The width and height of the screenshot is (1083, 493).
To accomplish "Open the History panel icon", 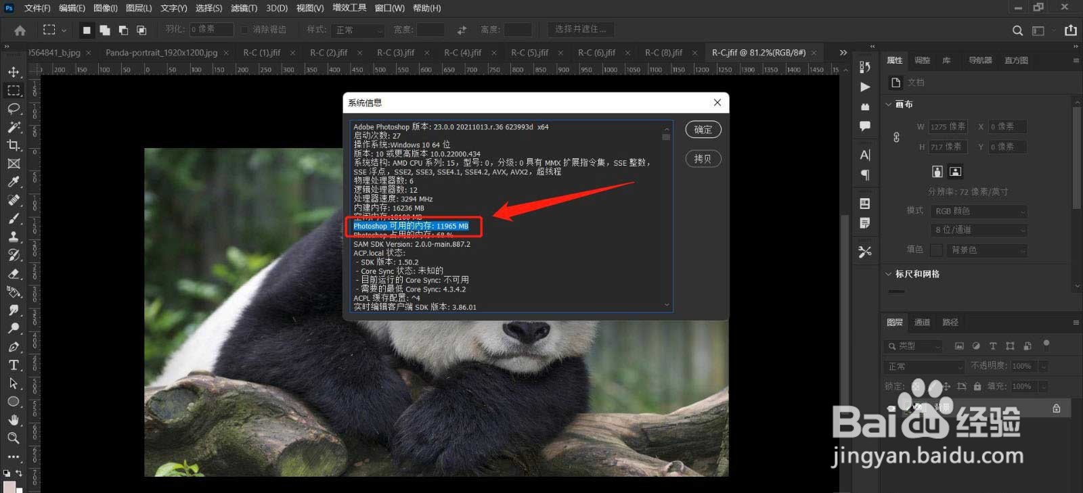I will coord(865,66).
